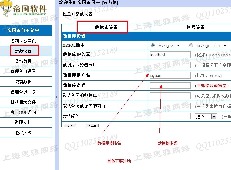Screen dimensions: 231x170
Task: Click the 帝国备份王菜单 header
Action: 23,30
